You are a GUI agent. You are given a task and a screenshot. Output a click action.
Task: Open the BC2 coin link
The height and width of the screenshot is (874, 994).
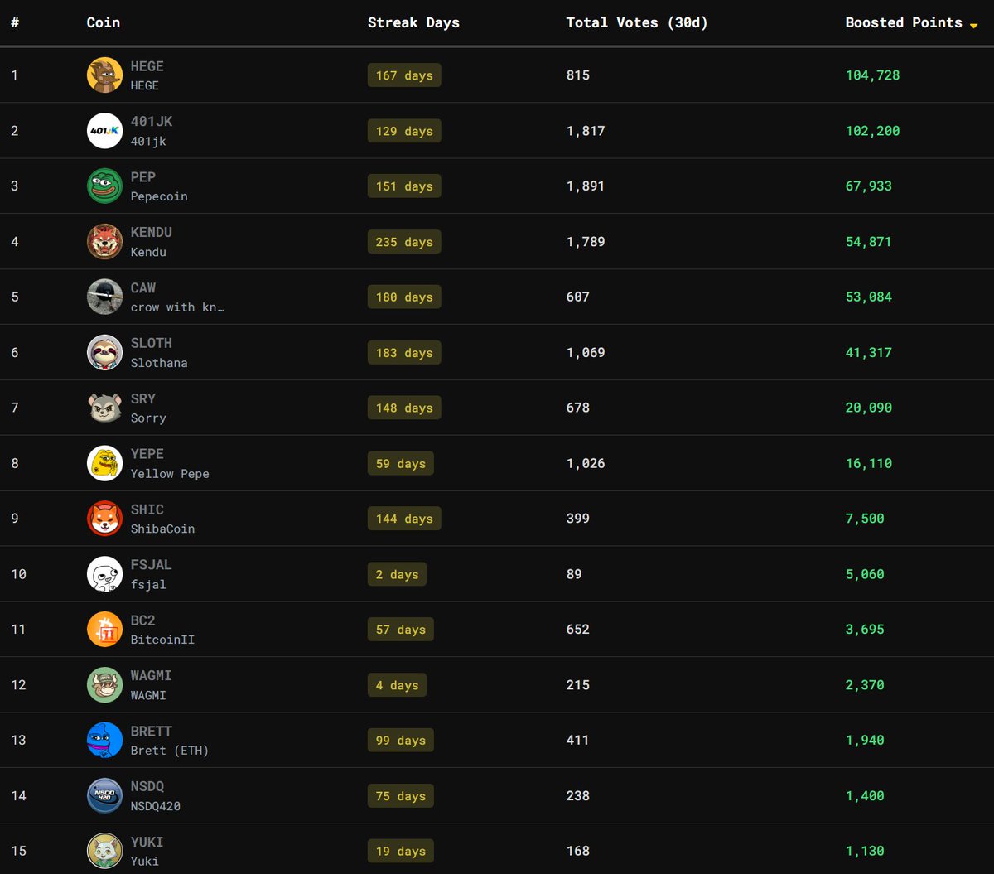(x=143, y=620)
